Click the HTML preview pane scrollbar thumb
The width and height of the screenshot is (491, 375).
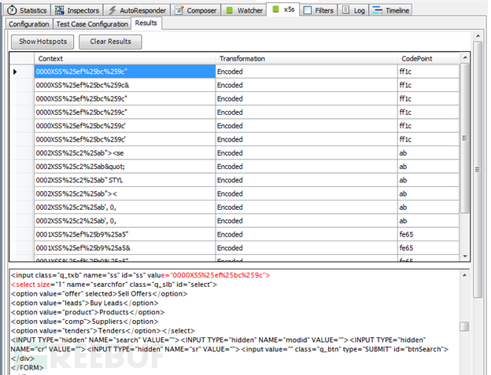tap(464, 326)
